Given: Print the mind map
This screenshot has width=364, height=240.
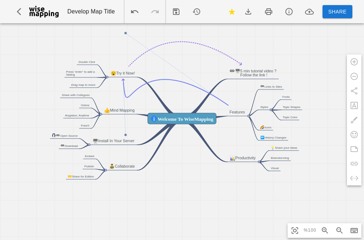Looking at the screenshot, I should tap(269, 12).
